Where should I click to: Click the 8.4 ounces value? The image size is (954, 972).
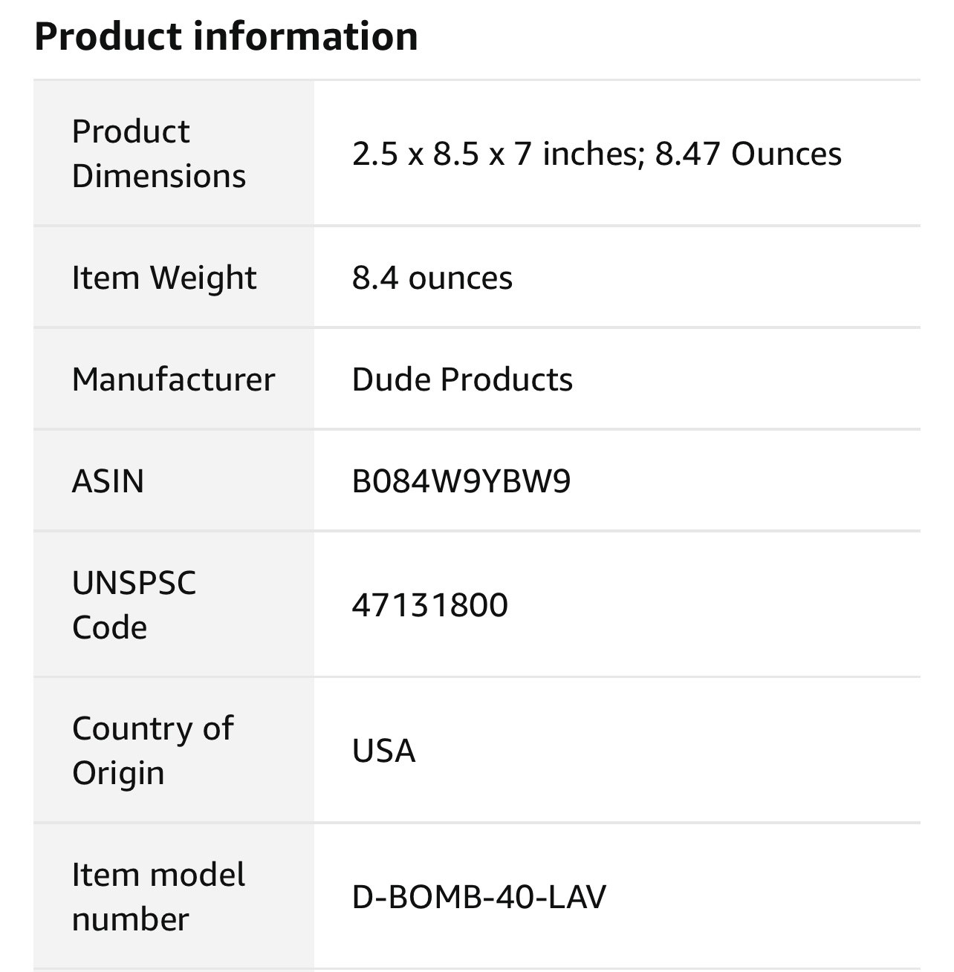(x=432, y=278)
